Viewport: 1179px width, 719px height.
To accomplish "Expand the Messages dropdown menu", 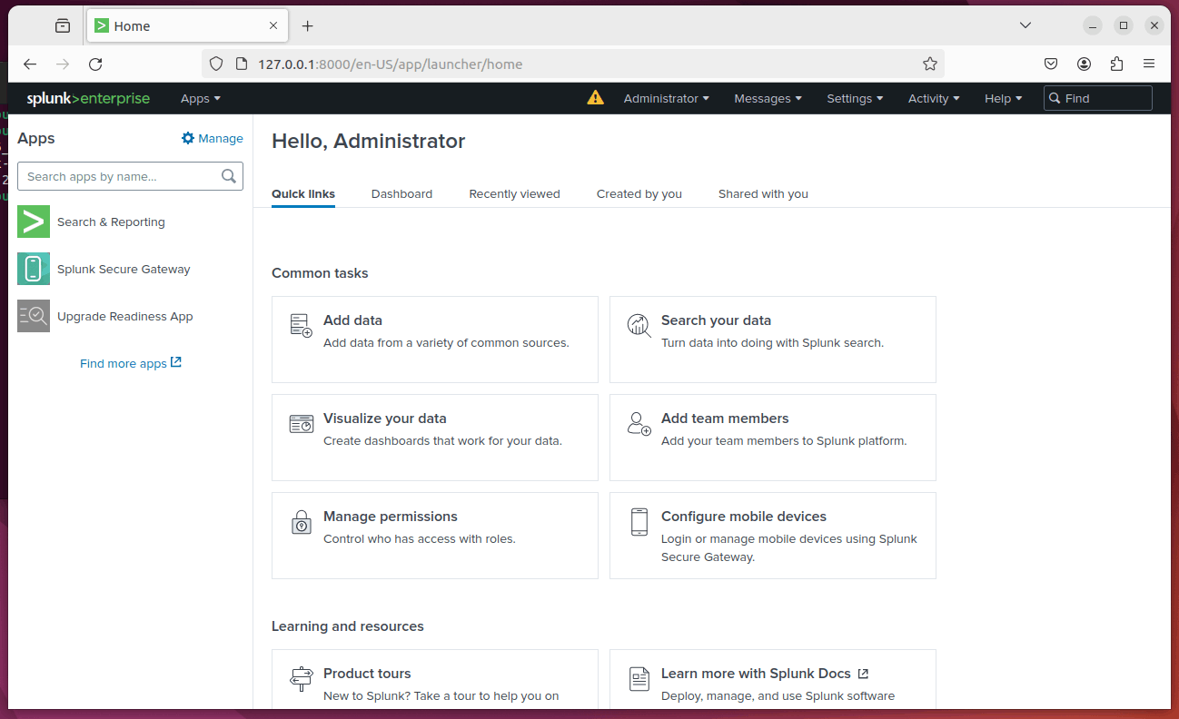I will pos(768,98).
